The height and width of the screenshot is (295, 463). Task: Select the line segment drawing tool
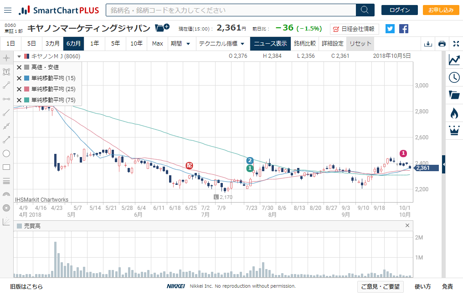[x=6, y=85]
